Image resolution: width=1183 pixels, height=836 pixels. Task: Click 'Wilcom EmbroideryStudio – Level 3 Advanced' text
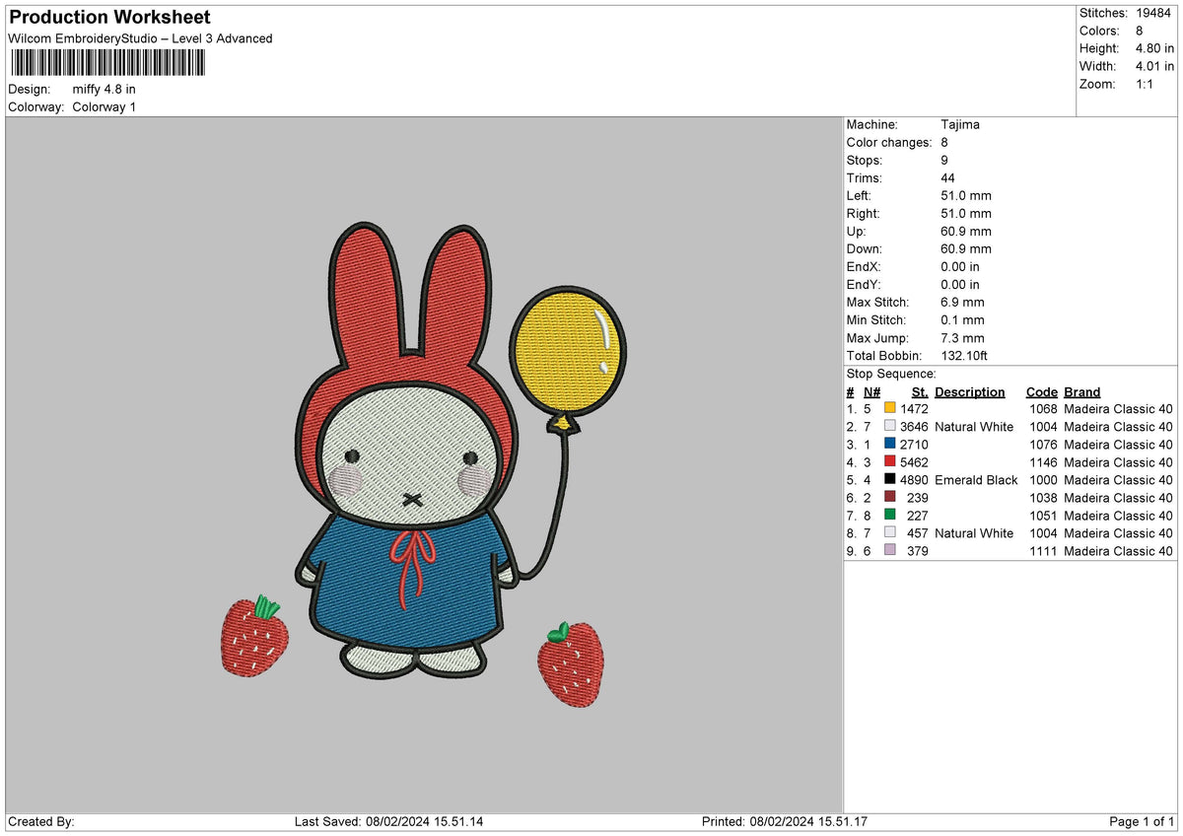click(140, 38)
